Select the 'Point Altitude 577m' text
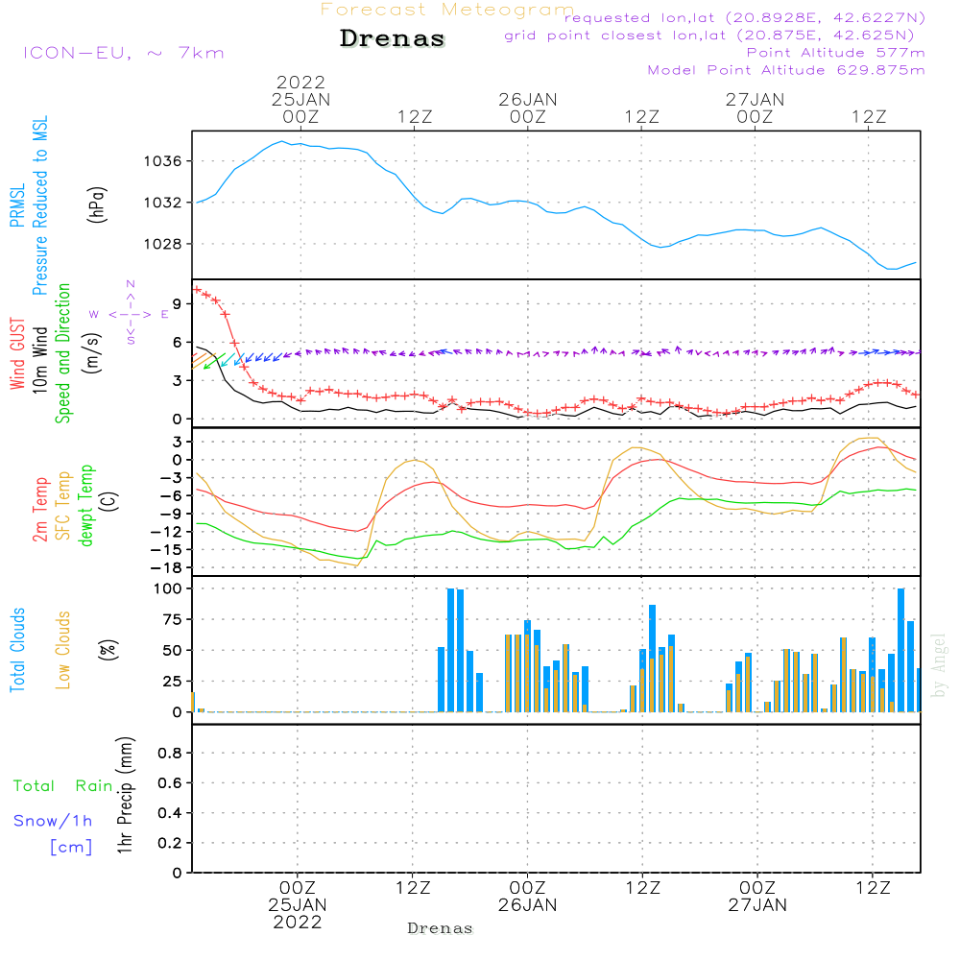The width and height of the screenshot is (960, 960). pos(836,53)
